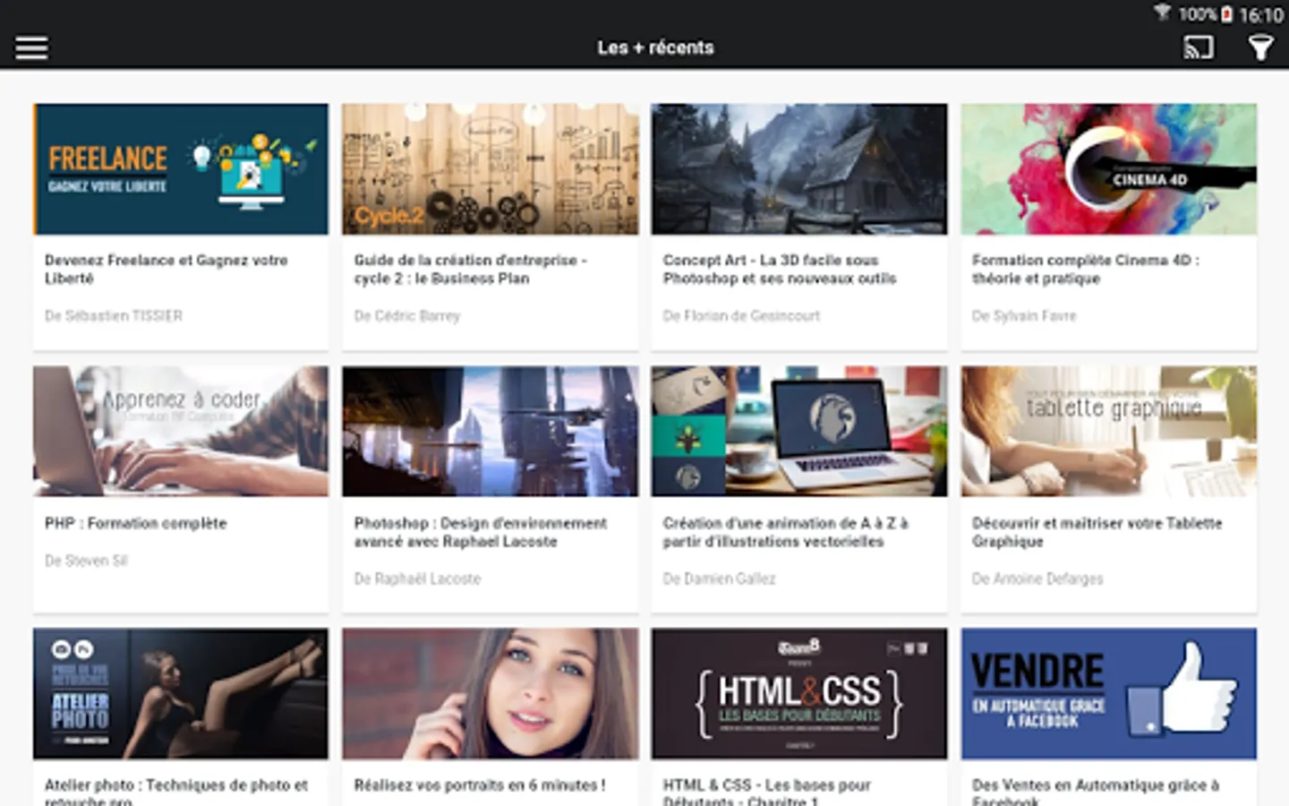Open 'Découvrir et maitriser votre Tablette Graphique'
Image resolution: width=1289 pixels, height=806 pixels.
[x=1096, y=532]
